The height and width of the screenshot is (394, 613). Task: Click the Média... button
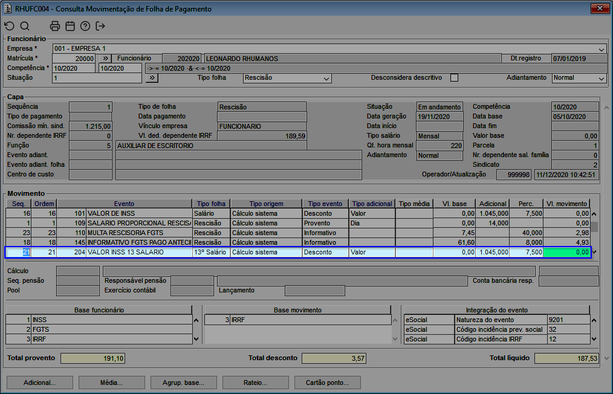(112, 383)
